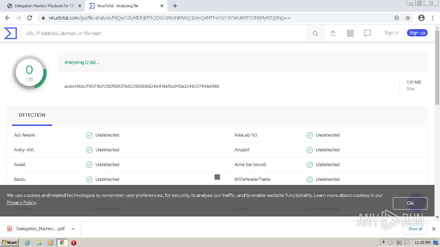
Task: Open the media player taskbar icon
Action: coord(51,243)
